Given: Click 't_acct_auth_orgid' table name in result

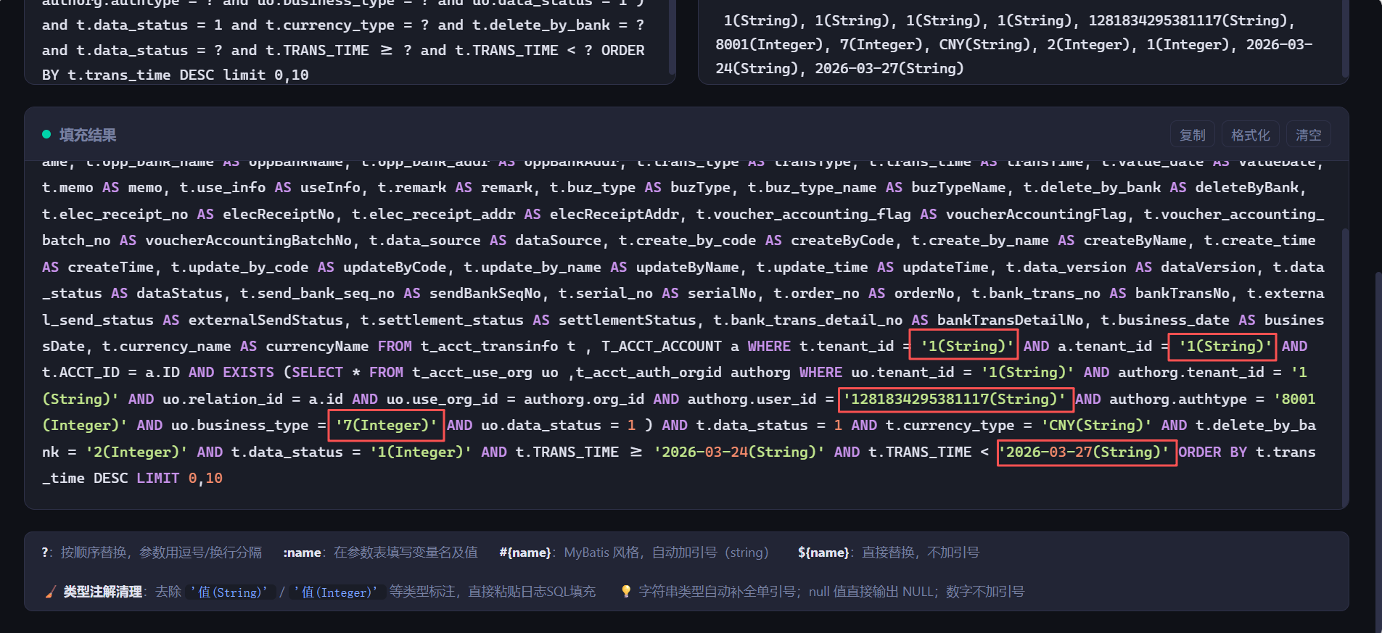Looking at the screenshot, I should pyautogui.click(x=649, y=373).
